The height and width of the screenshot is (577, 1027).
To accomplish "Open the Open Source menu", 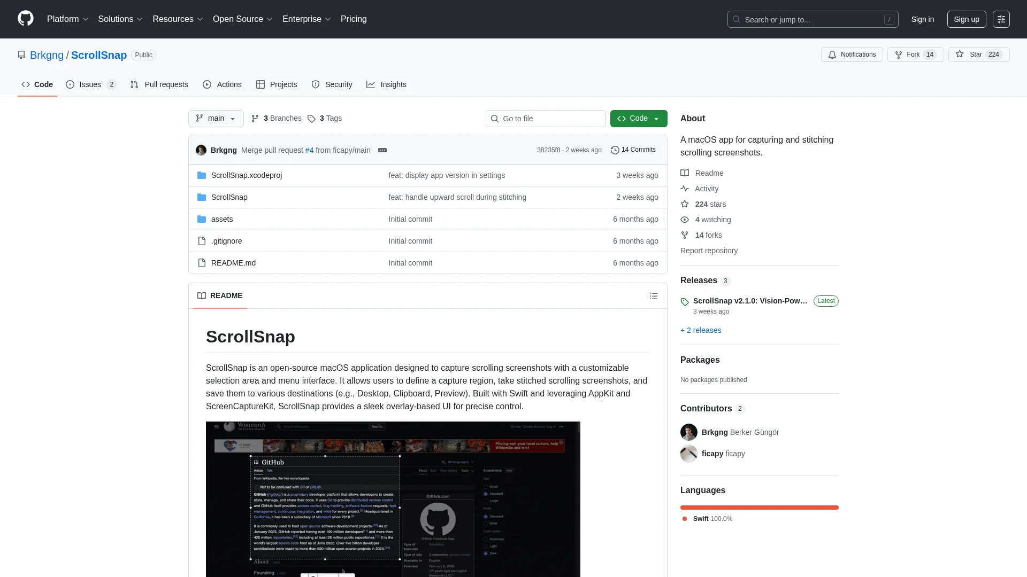I will pyautogui.click(x=242, y=19).
